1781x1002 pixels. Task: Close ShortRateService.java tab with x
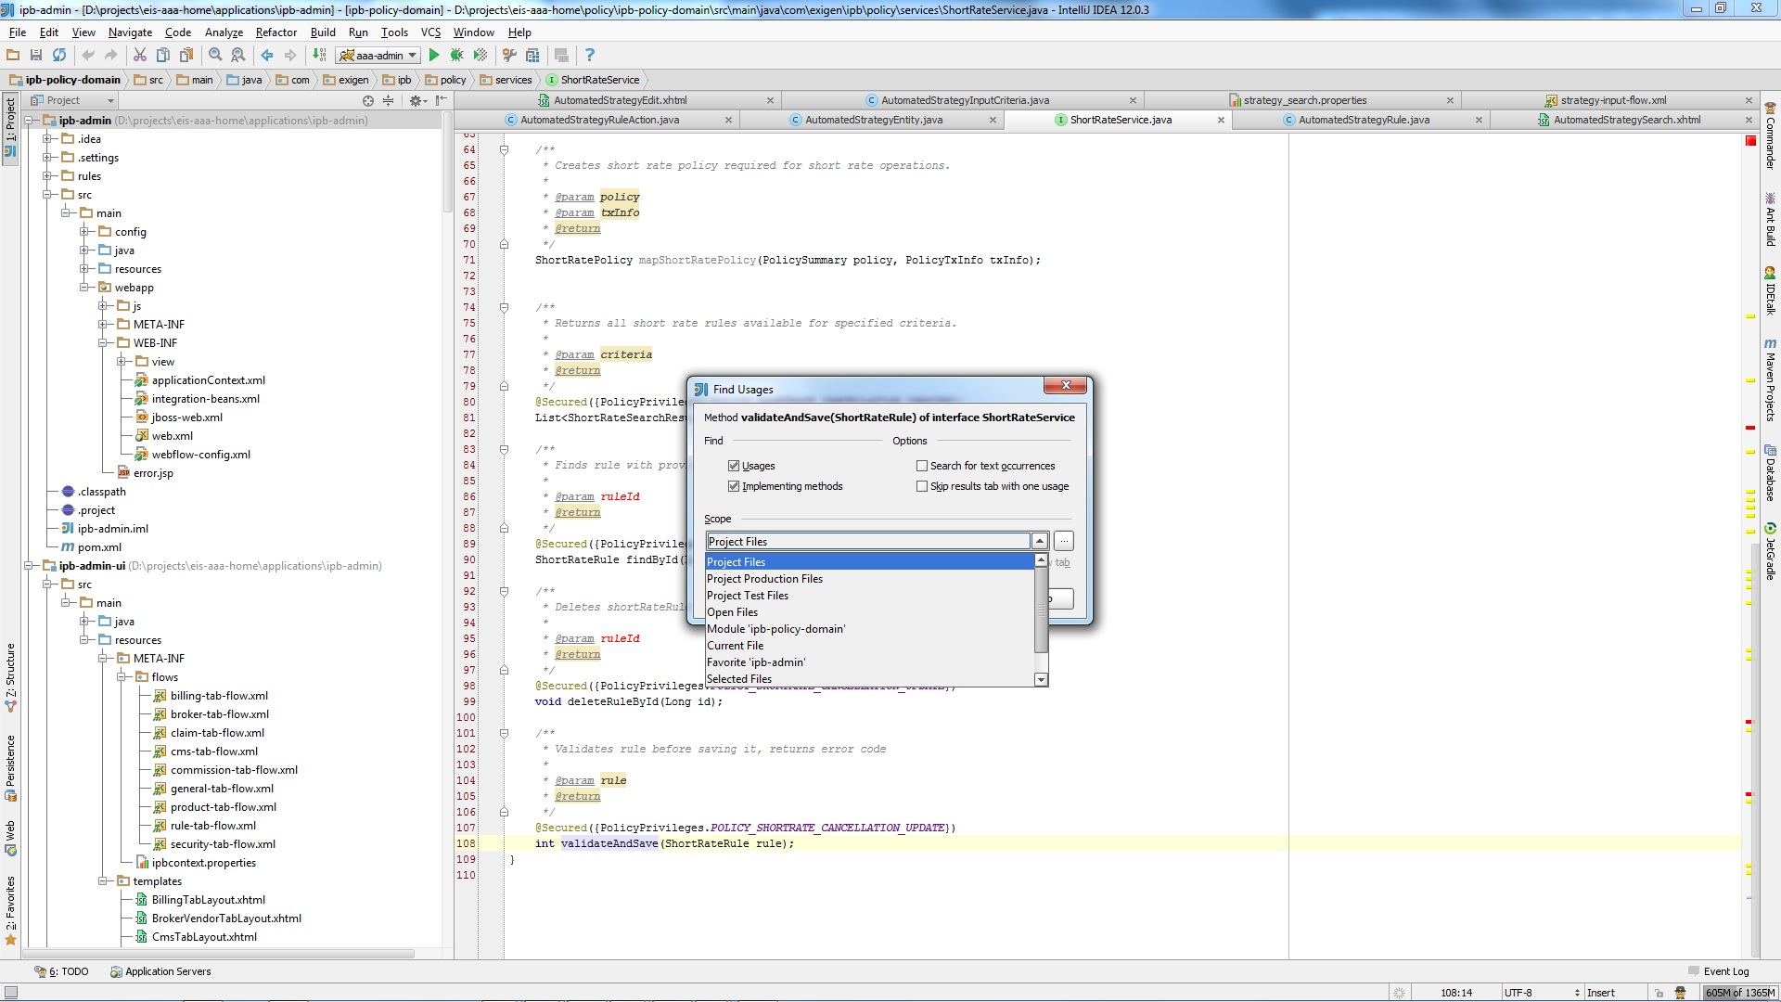tap(1221, 120)
